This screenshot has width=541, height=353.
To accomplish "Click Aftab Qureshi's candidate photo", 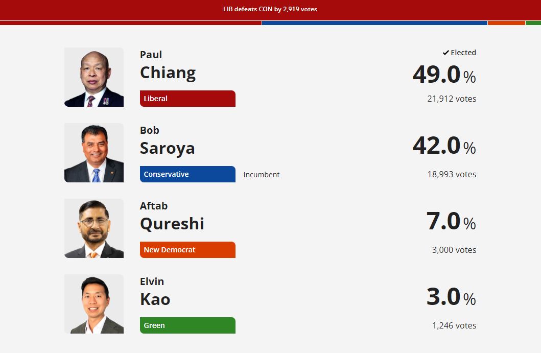I will click(94, 228).
